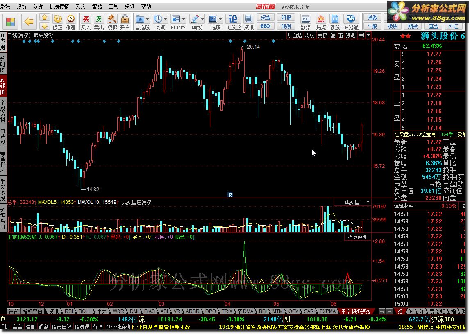This screenshot has width=470, height=334.
Task: Click the up arrow toolbar icon
Action: point(44,17)
